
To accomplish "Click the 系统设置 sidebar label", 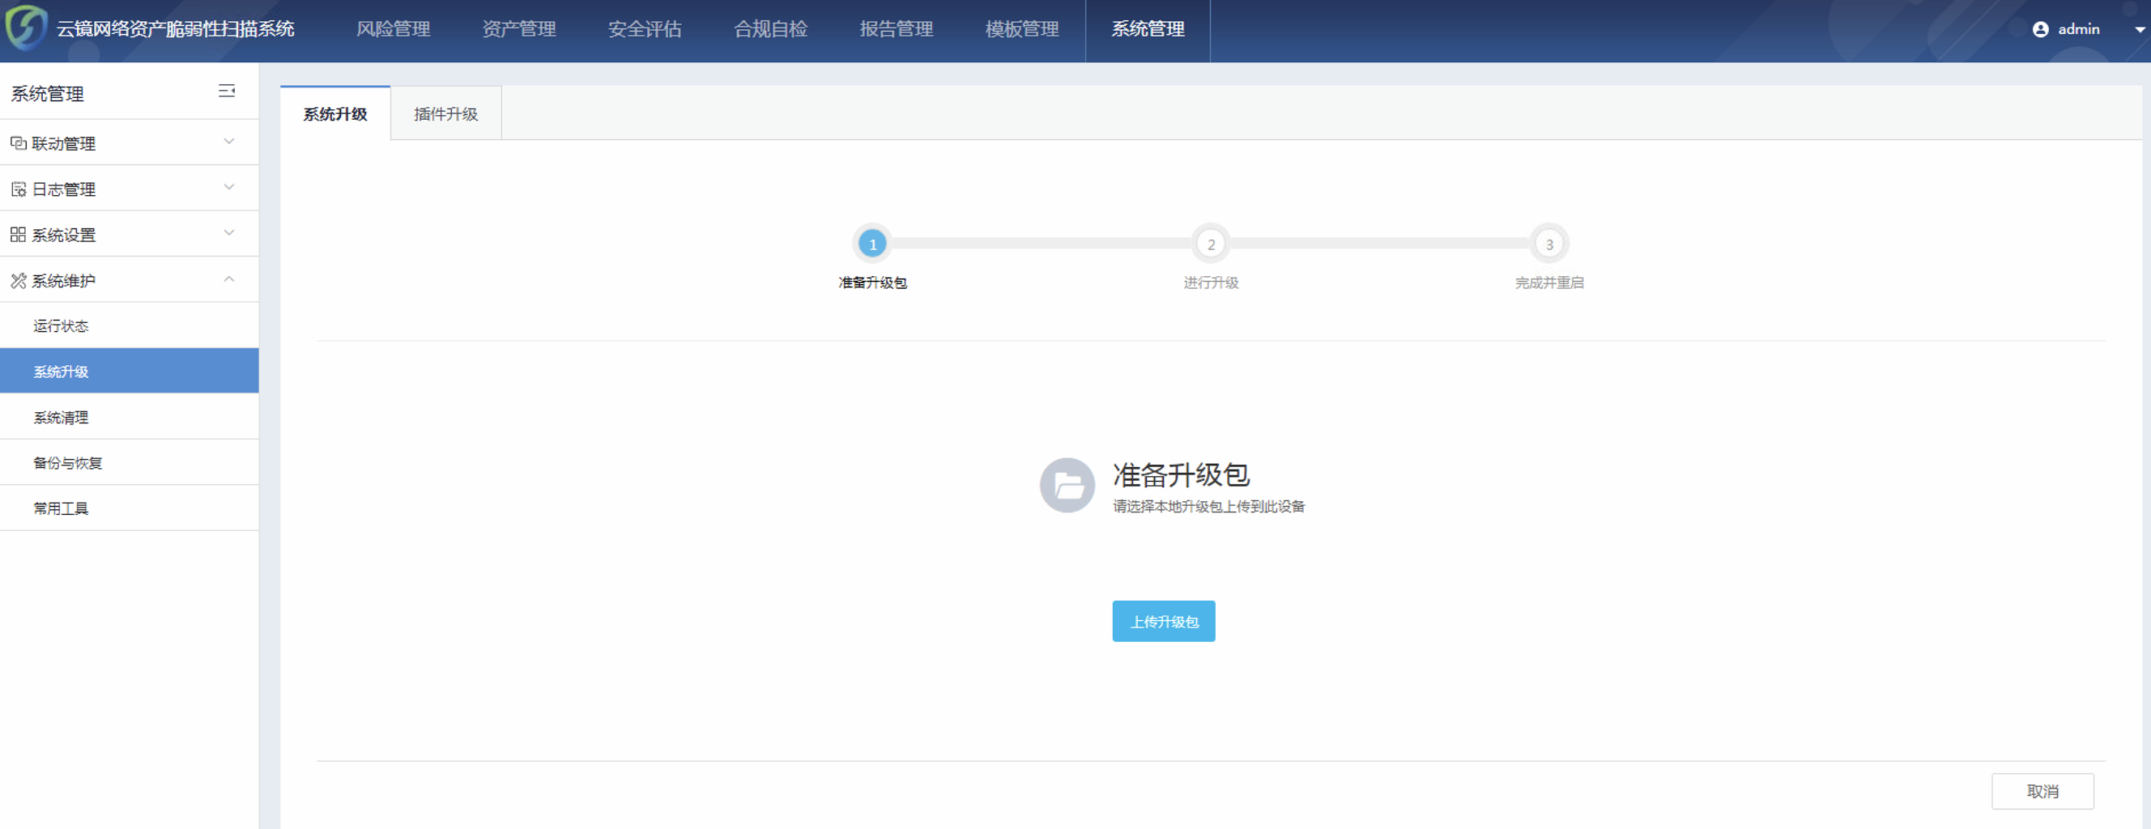I will [x=63, y=235].
